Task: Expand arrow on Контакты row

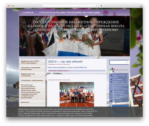Action: click(x=44, y=102)
